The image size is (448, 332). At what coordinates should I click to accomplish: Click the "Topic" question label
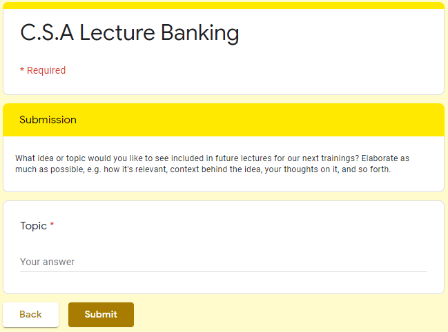pyautogui.click(x=33, y=226)
